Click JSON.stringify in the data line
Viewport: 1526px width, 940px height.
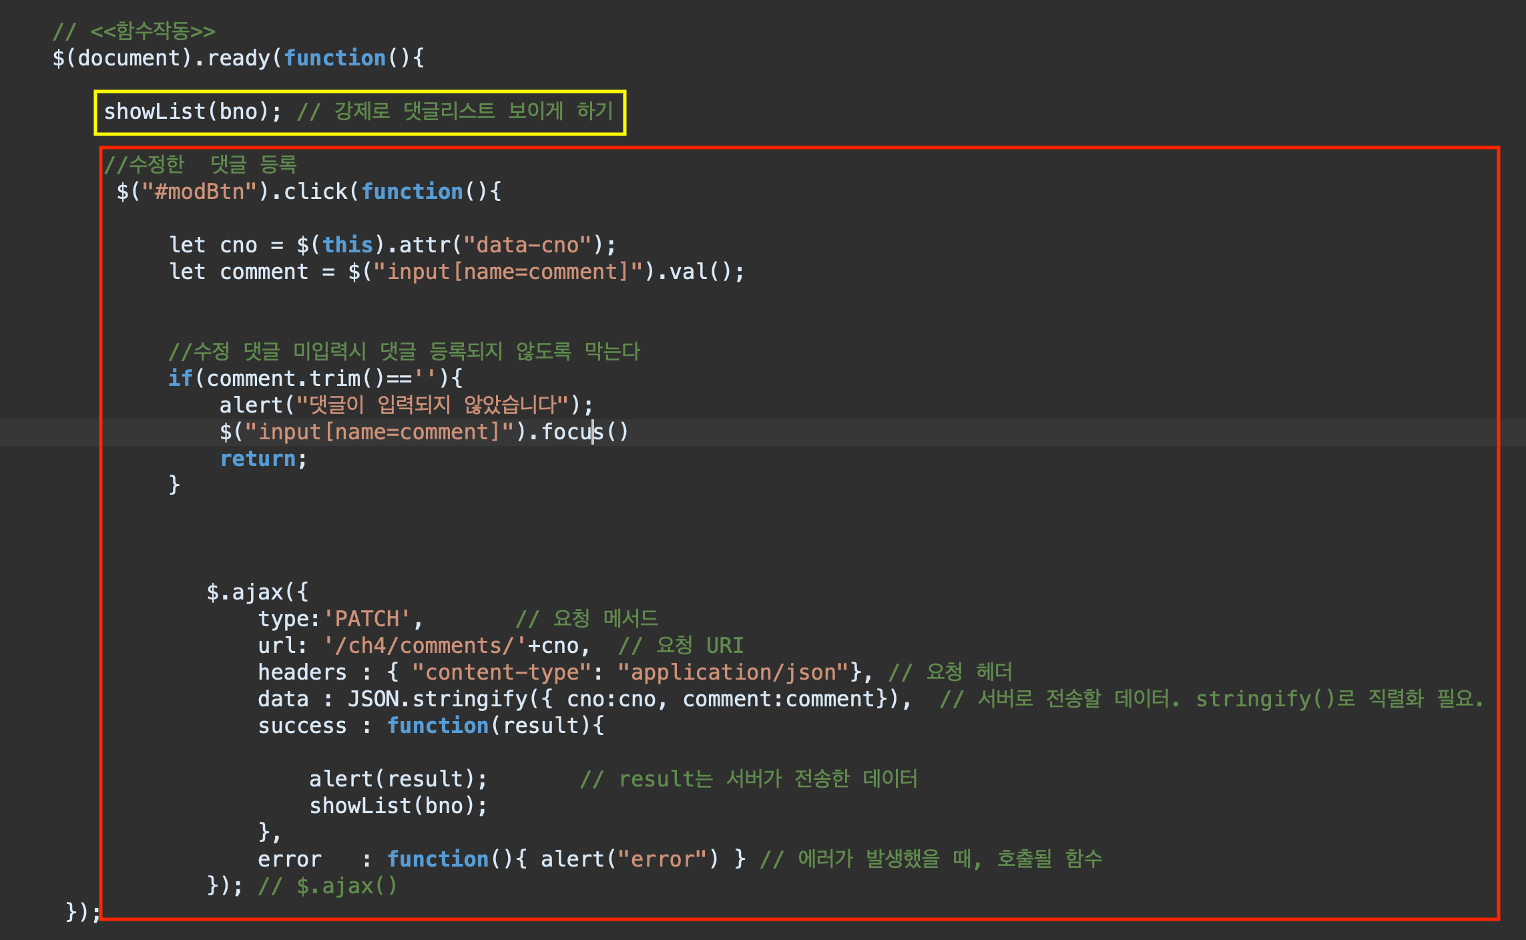(x=437, y=699)
